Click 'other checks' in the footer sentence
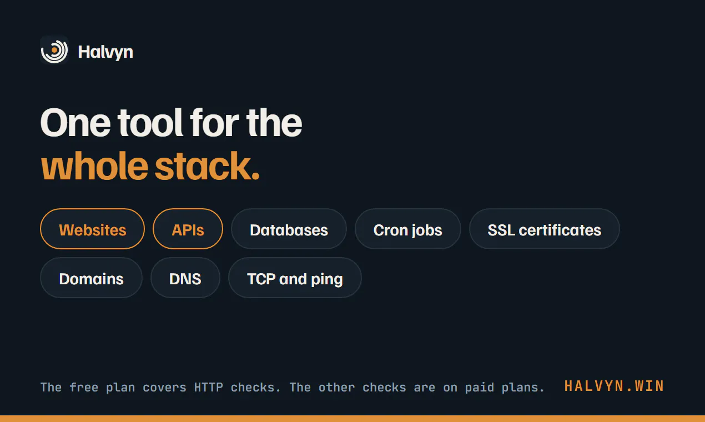The height and width of the screenshot is (422, 705). (362, 387)
